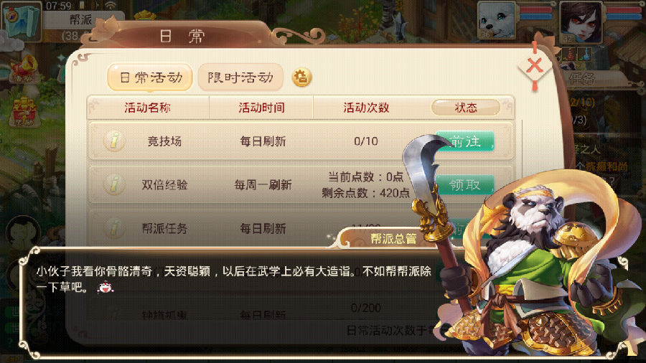This screenshot has height=363, width=646.
Task: Click the 帮派 location label at top left
Action: pyautogui.click(x=80, y=19)
